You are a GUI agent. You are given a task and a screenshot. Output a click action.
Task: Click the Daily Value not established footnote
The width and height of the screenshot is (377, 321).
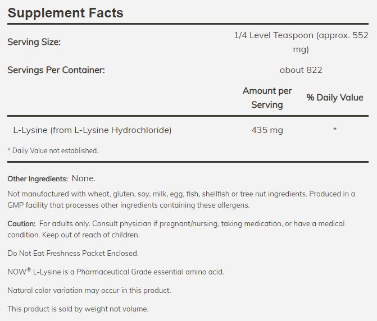(x=52, y=150)
